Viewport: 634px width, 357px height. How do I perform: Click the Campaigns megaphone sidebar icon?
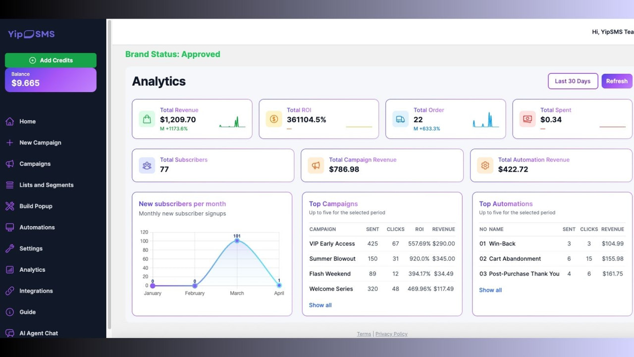9,164
